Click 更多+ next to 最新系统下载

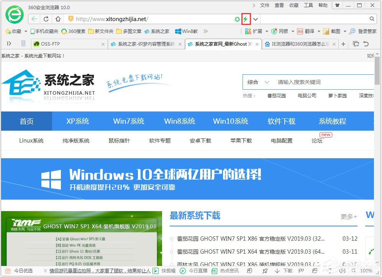click(x=348, y=216)
